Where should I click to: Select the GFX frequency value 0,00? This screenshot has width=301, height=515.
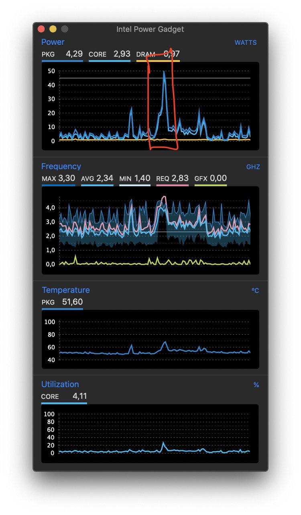(218, 178)
